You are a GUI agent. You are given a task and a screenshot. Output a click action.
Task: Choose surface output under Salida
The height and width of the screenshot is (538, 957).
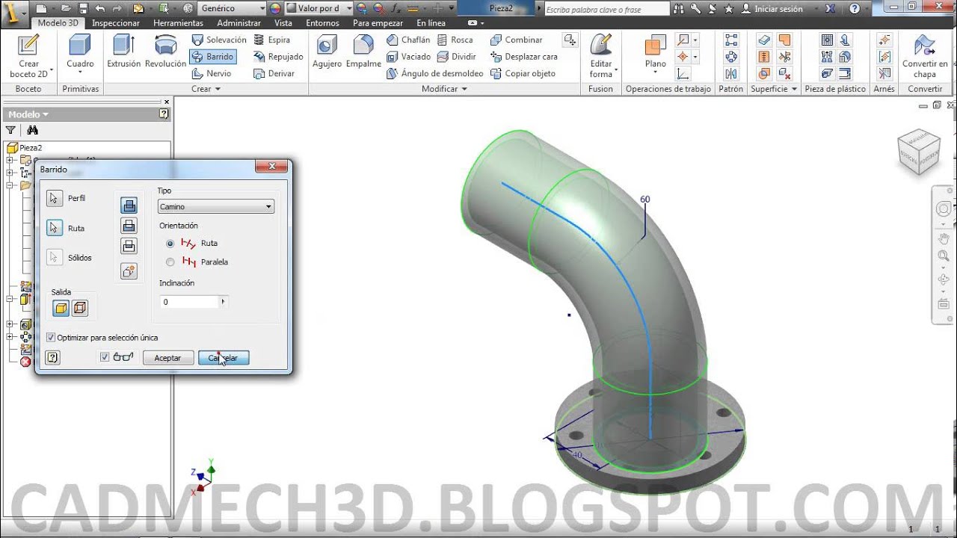click(79, 308)
